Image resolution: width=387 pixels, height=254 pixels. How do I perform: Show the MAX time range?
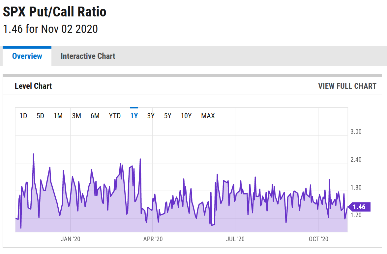[x=208, y=116]
